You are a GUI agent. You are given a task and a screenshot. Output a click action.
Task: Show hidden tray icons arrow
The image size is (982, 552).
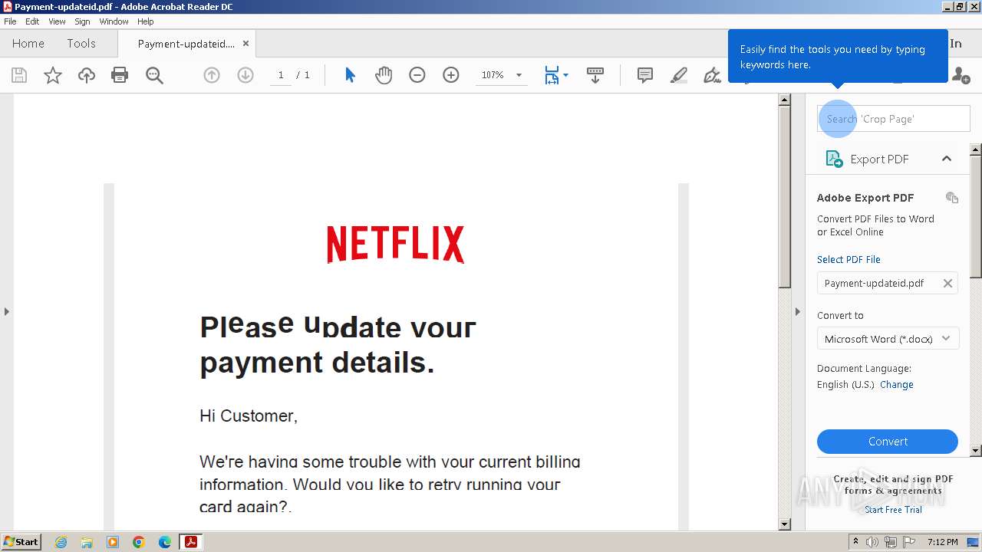pos(855,542)
